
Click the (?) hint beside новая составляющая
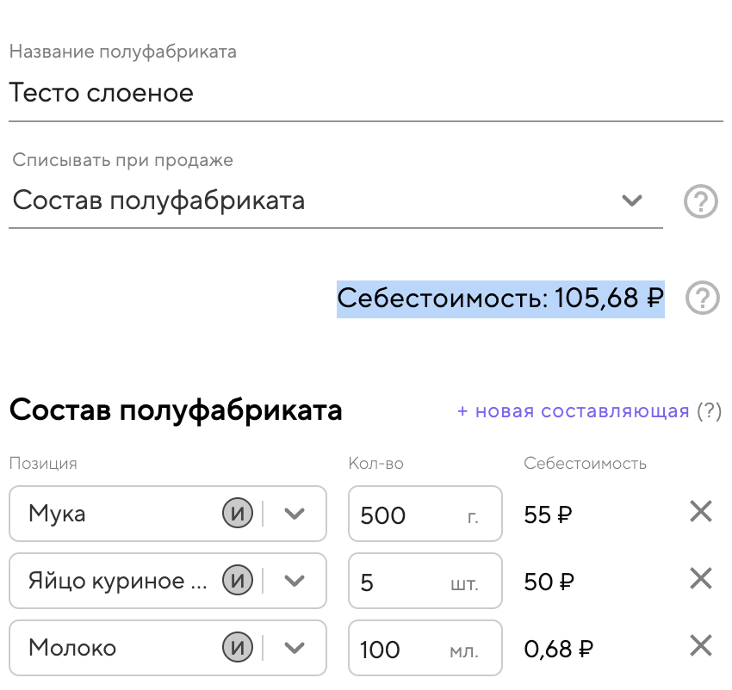pos(709,411)
